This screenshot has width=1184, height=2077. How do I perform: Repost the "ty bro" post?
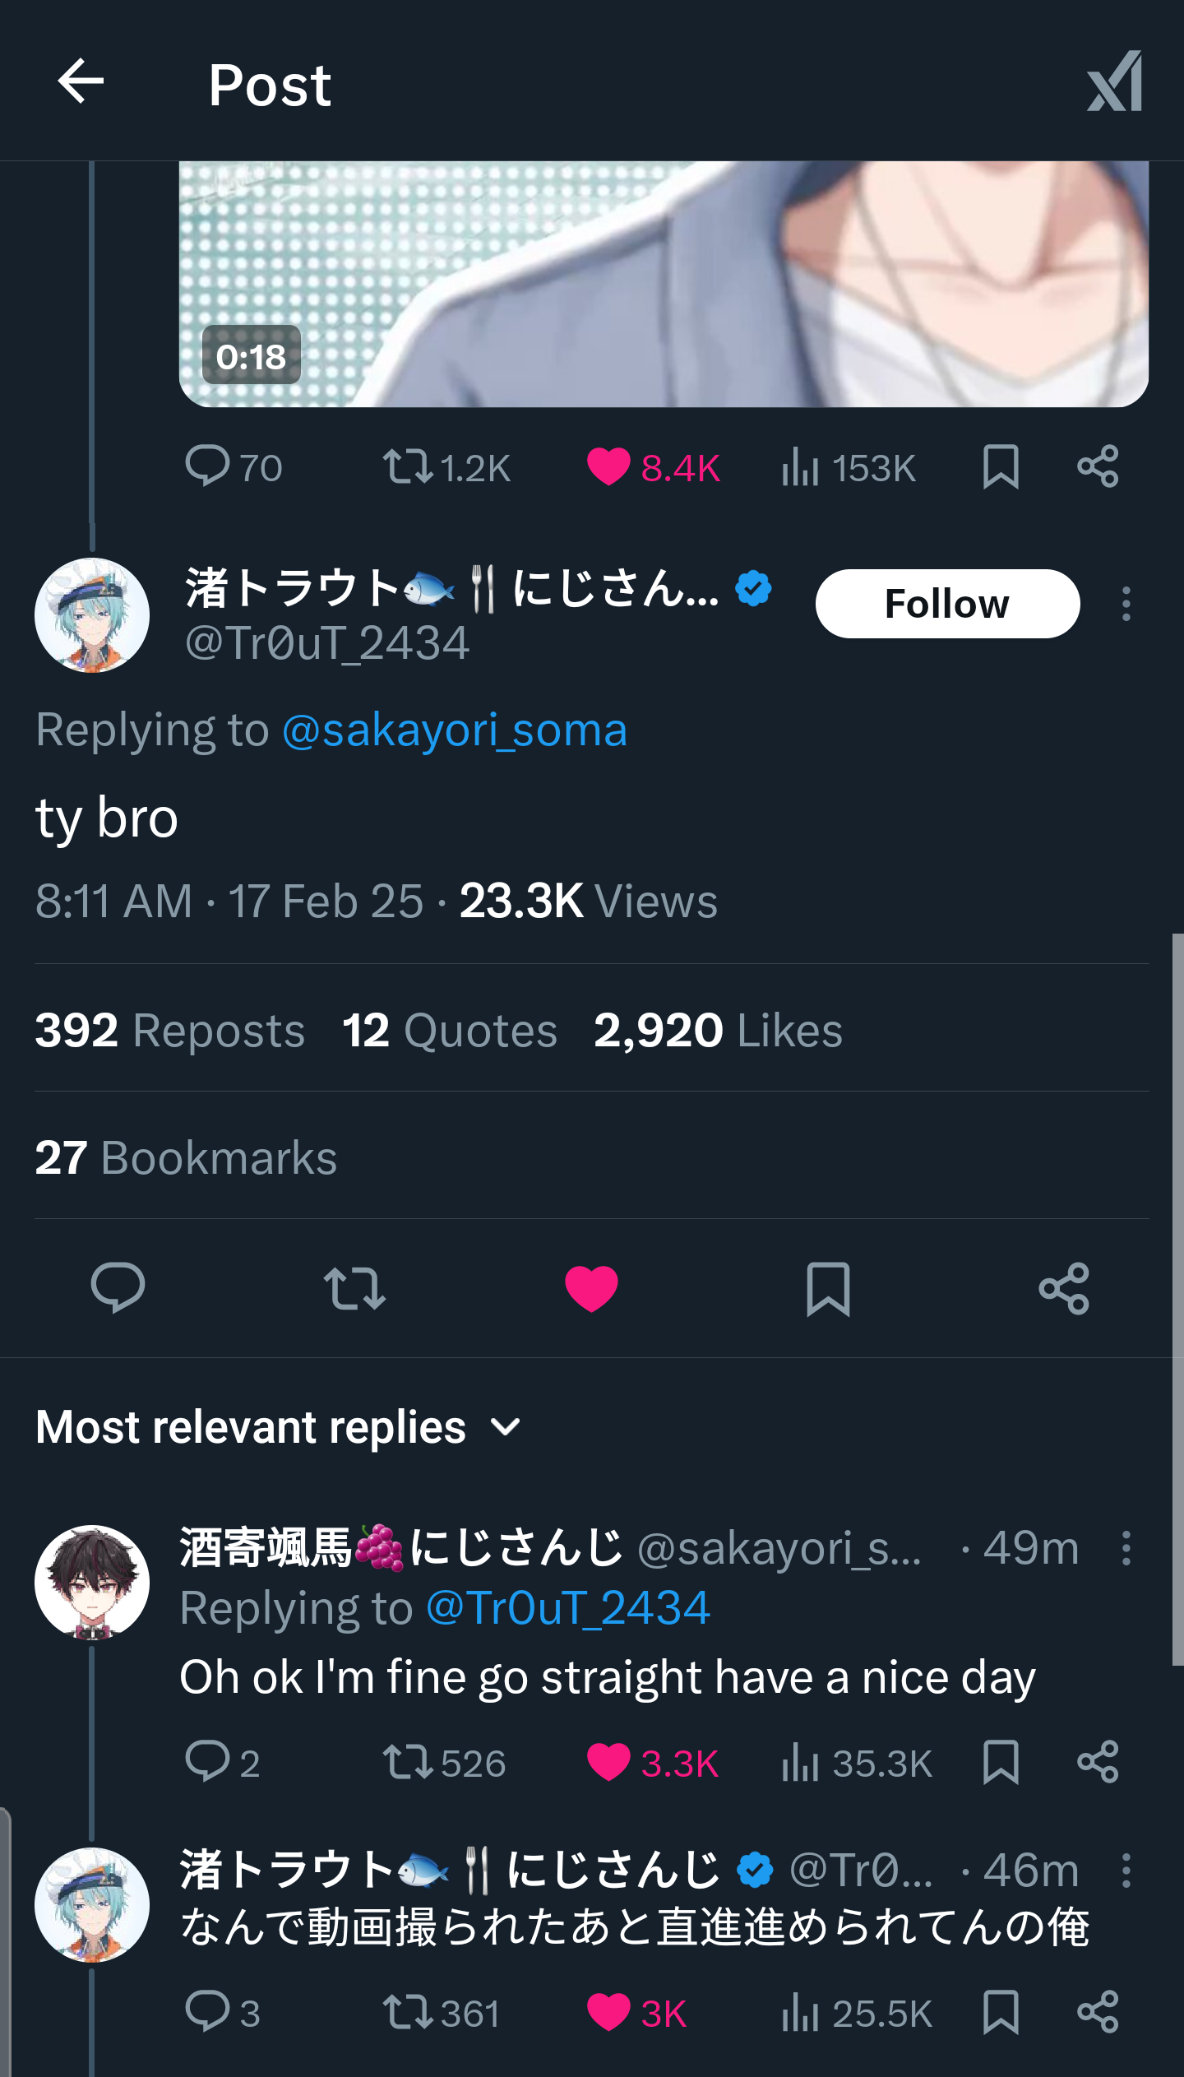(x=354, y=1287)
